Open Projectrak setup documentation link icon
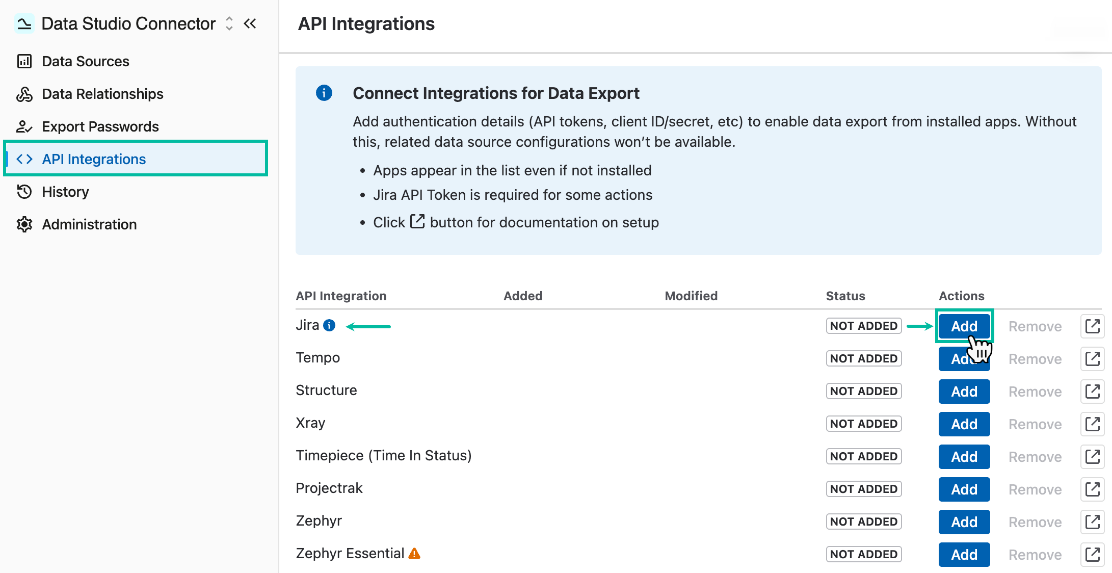1112x573 pixels. [x=1093, y=489]
